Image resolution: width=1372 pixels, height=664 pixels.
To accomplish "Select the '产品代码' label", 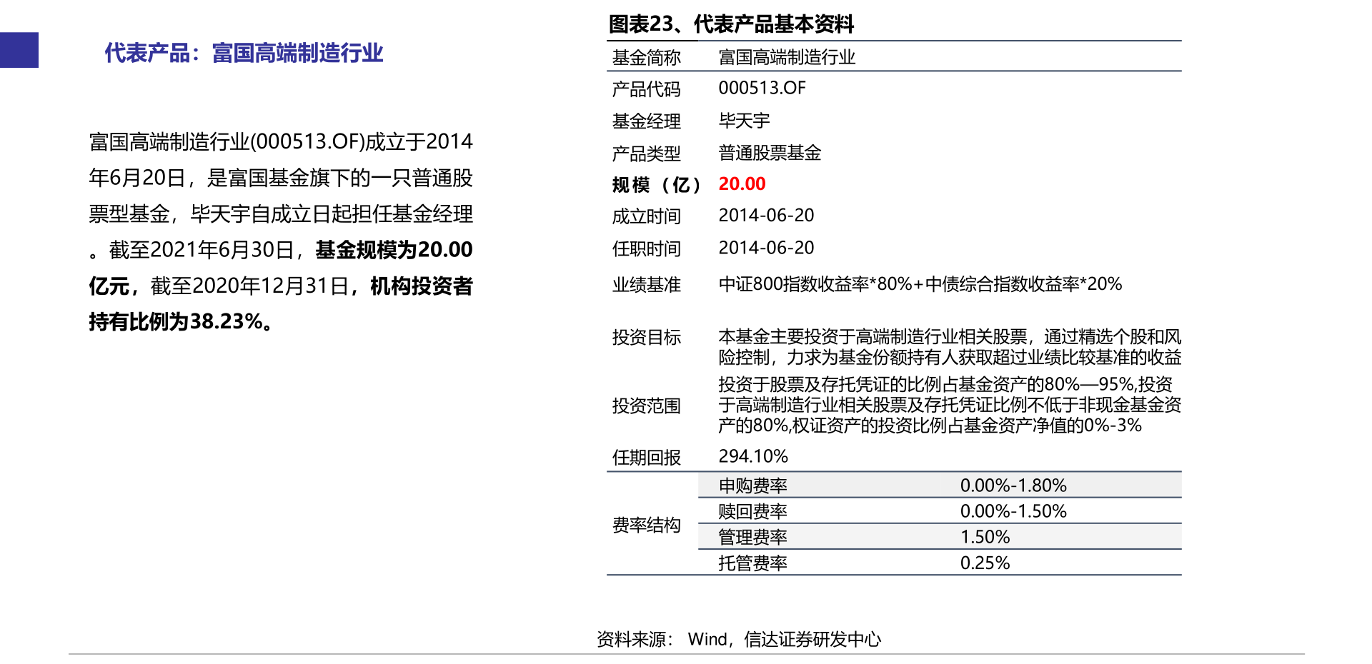I will pyautogui.click(x=646, y=89).
